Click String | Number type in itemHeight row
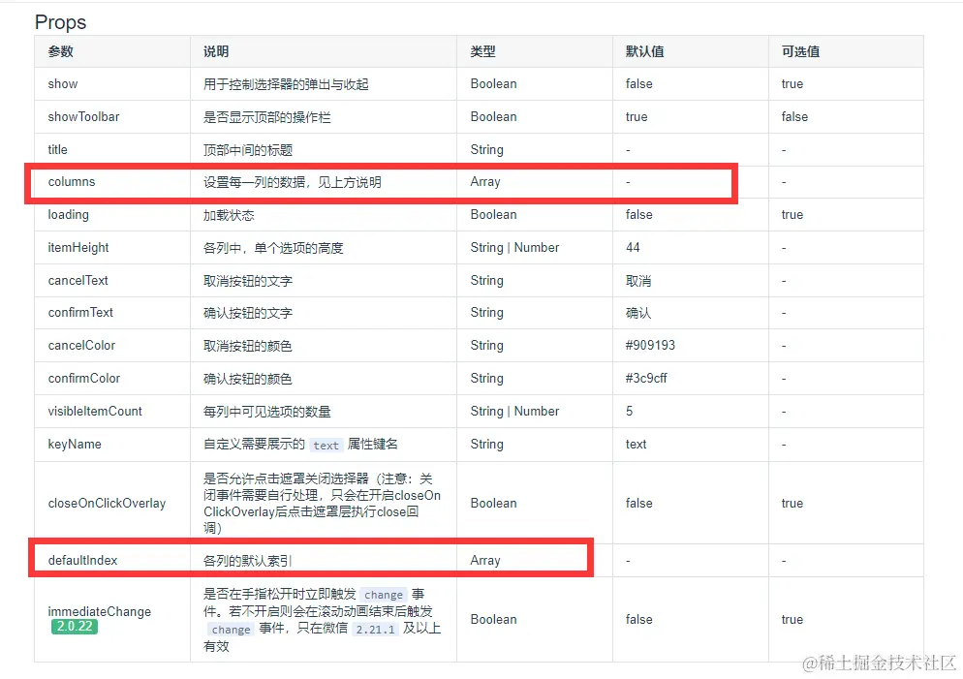The height and width of the screenshot is (679, 963). (x=514, y=247)
